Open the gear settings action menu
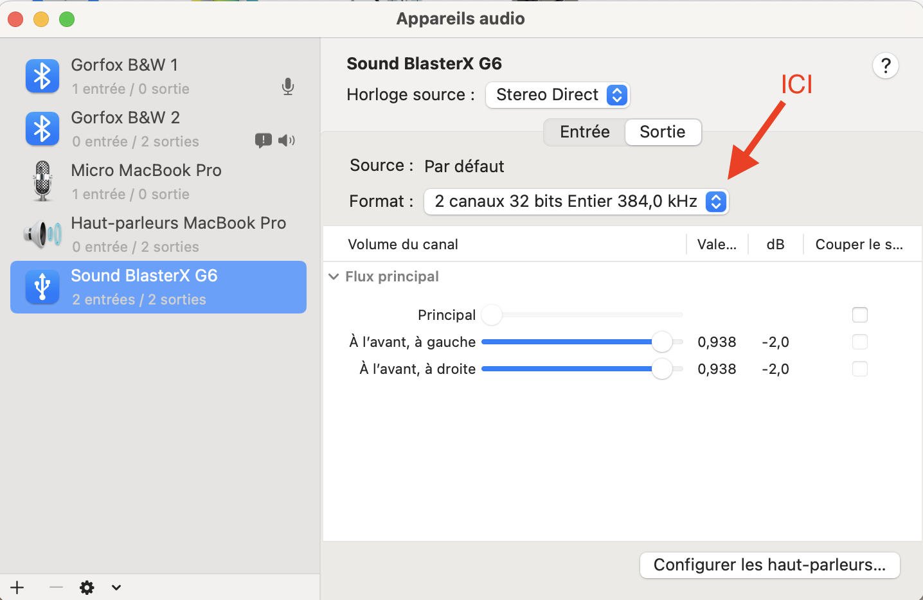 (87, 587)
